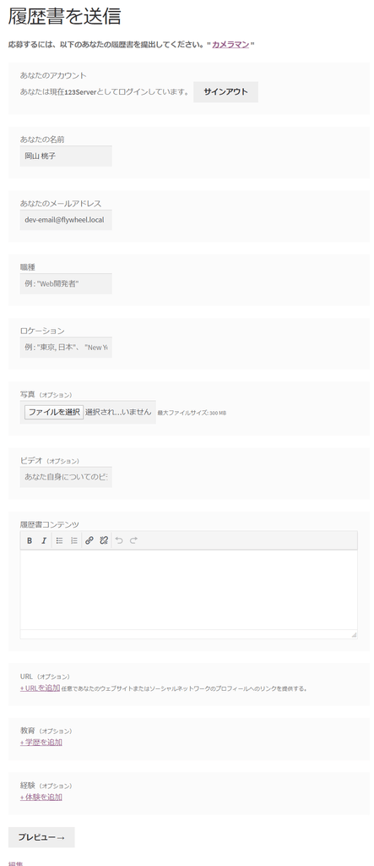Toggle bold formatting in resume editor
Image resolution: width=374 pixels, height=866 pixels.
coord(30,540)
